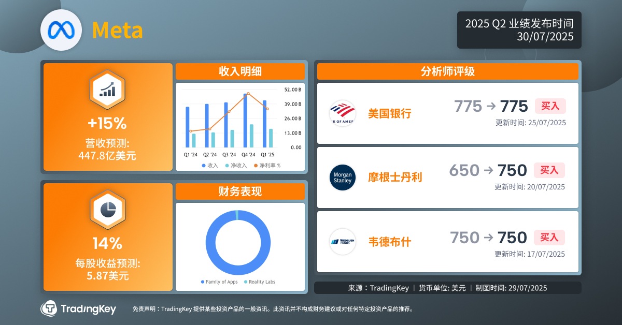Click the 买入 badge for 美国银行
Screen dimensions: 622x325
[550, 106]
